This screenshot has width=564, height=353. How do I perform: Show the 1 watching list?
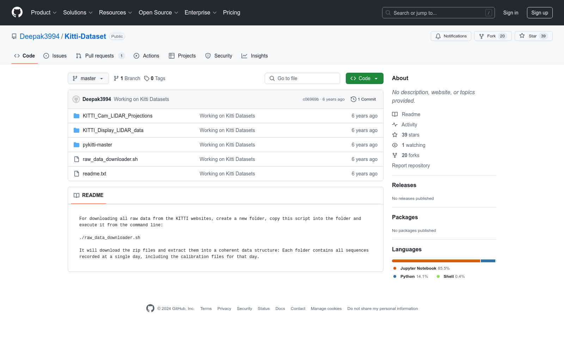[413, 145]
